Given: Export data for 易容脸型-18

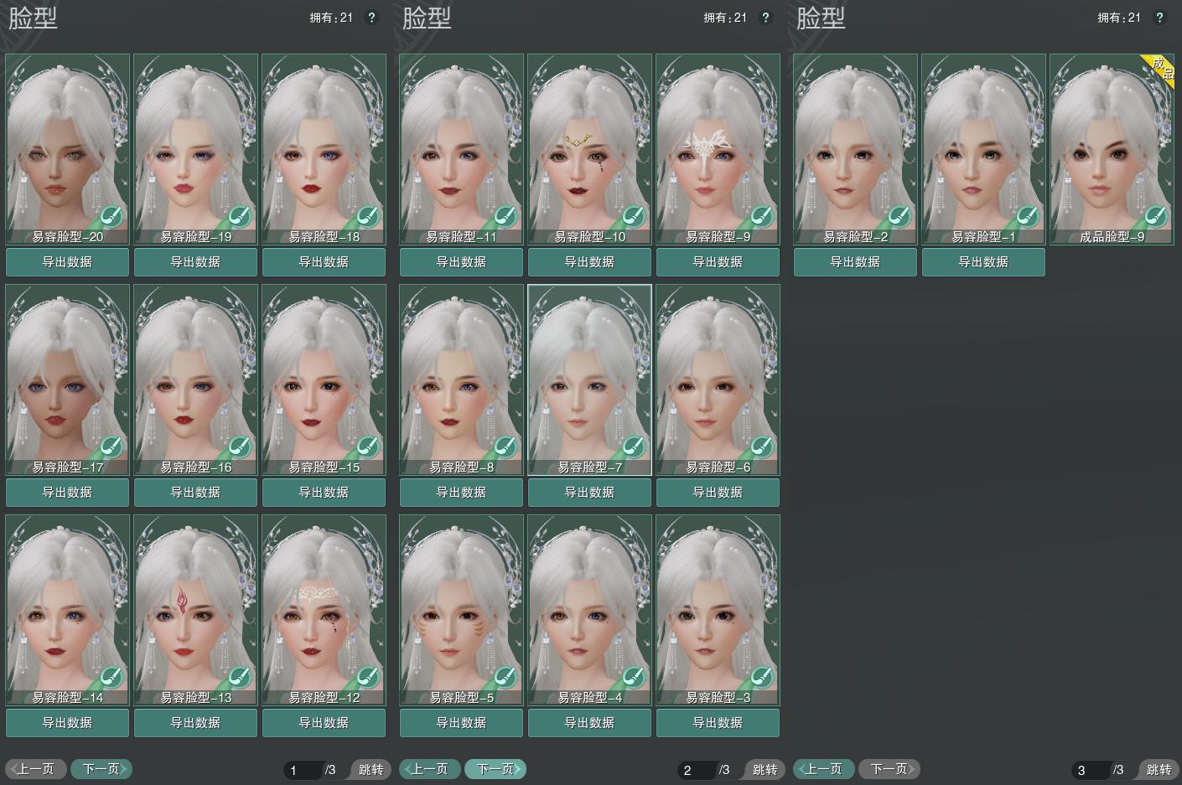Looking at the screenshot, I should 324,262.
